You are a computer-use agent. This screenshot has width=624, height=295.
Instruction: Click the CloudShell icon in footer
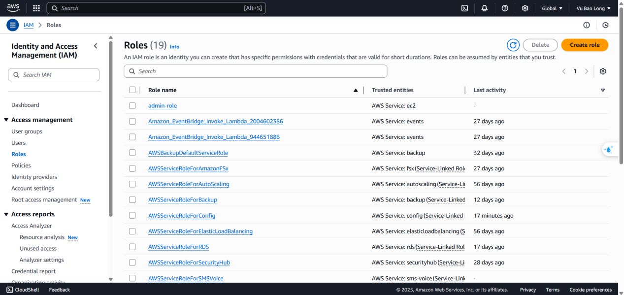click(10, 290)
